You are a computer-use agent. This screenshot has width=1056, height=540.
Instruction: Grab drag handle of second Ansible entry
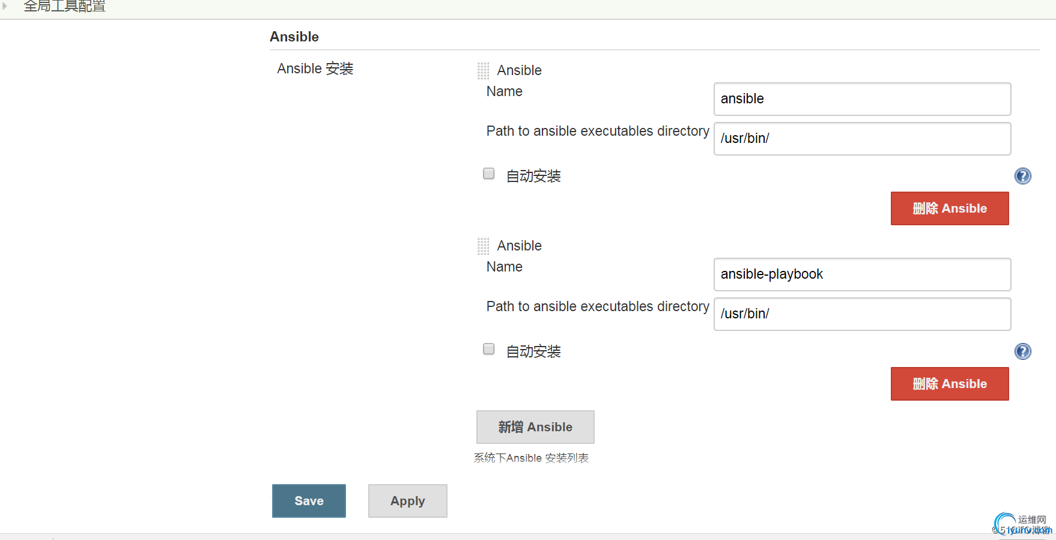pyautogui.click(x=483, y=246)
